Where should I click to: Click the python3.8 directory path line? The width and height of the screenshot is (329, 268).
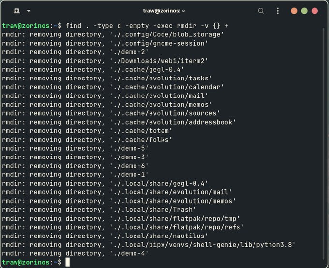coord(149,245)
